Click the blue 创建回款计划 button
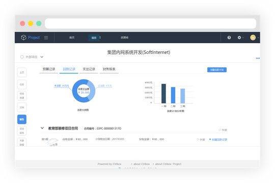 click(x=217, y=70)
